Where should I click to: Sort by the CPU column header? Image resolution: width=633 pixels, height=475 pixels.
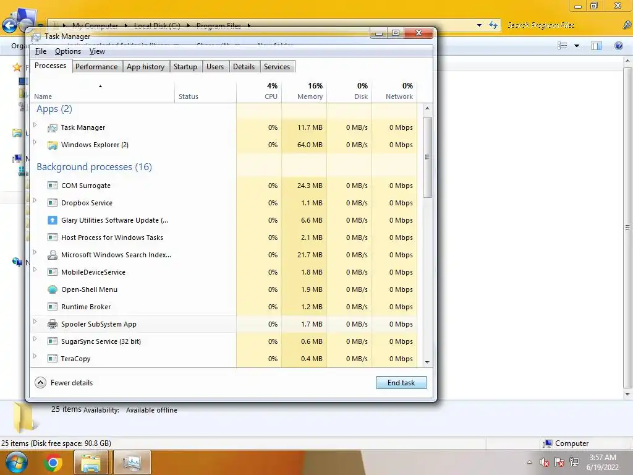tap(259, 92)
